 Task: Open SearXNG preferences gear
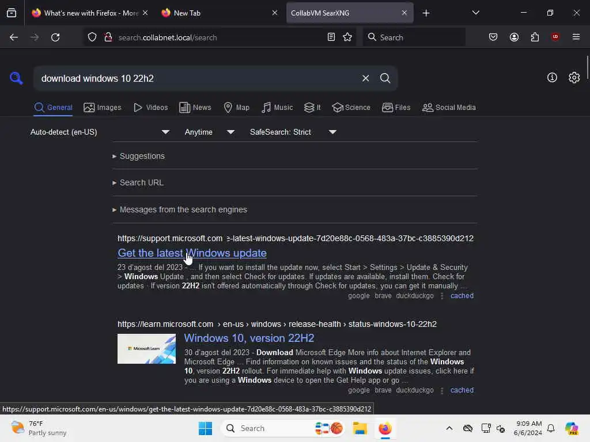574,78
